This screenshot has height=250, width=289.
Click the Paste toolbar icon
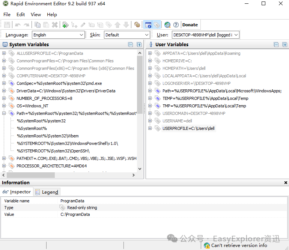(x=46, y=25)
